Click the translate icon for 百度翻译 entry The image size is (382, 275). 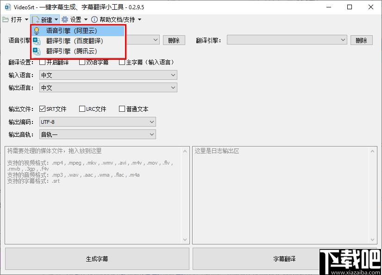coord(37,41)
